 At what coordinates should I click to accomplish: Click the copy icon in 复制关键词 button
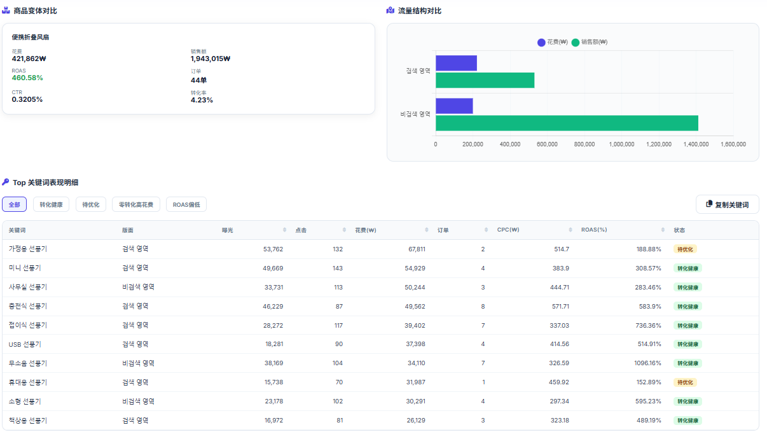pos(709,204)
